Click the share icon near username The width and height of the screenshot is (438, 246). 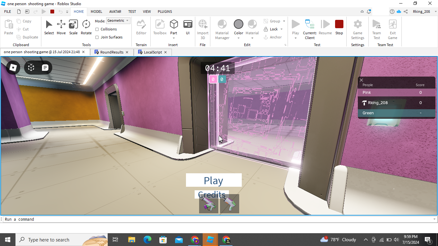[406, 12]
